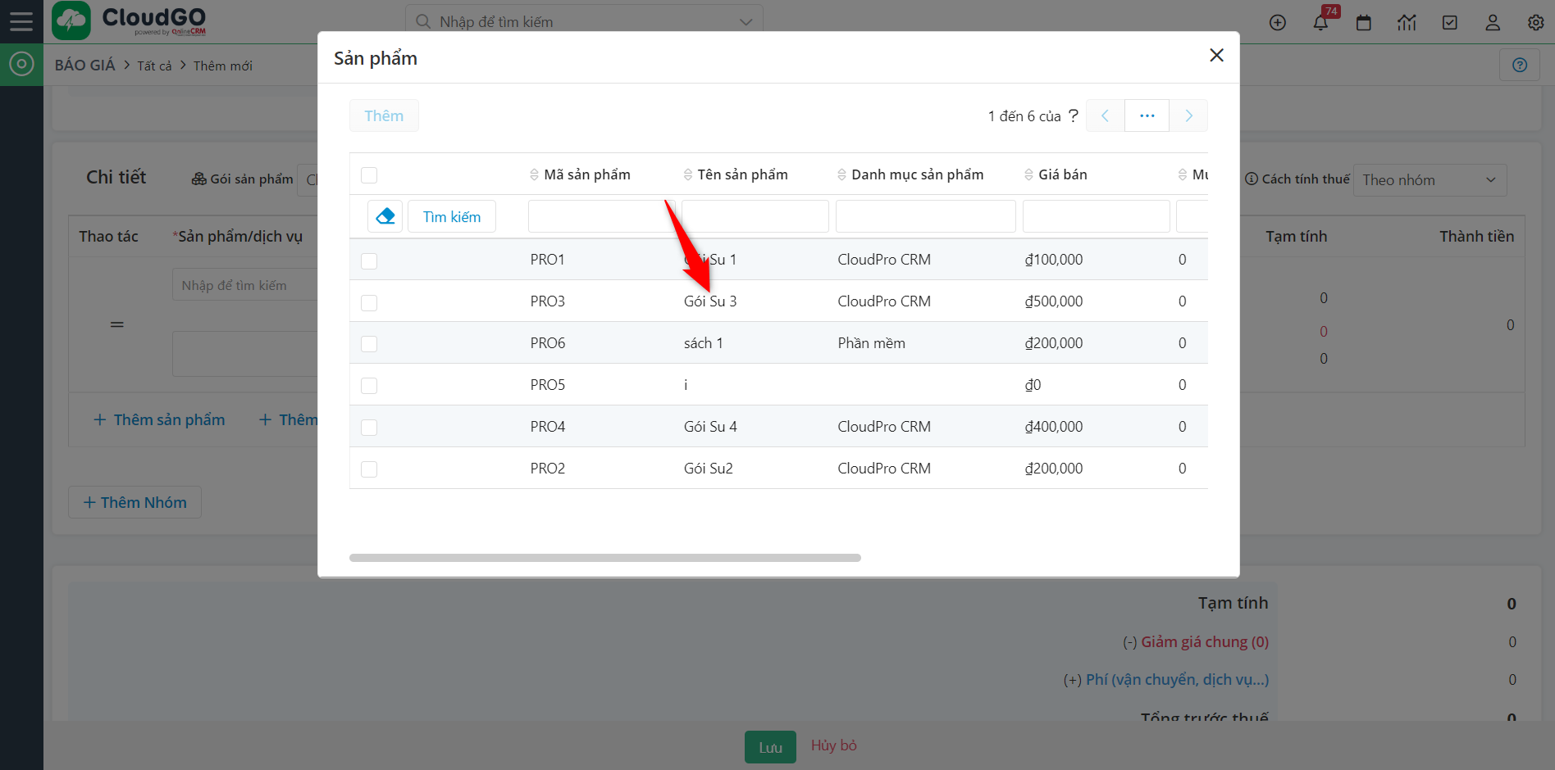Open tasks via the checked-box icon
This screenshot has height=770, width=1555.
pyautogui.click(x=1450, y=22)
